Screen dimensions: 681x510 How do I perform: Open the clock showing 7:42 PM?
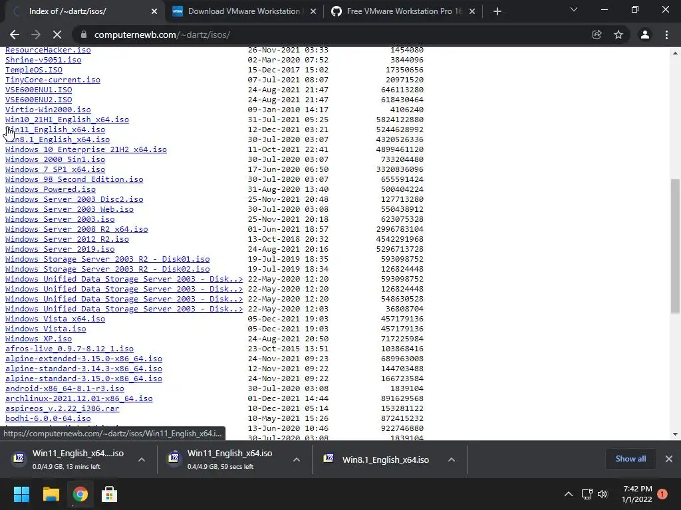click(x=636, y=494)
